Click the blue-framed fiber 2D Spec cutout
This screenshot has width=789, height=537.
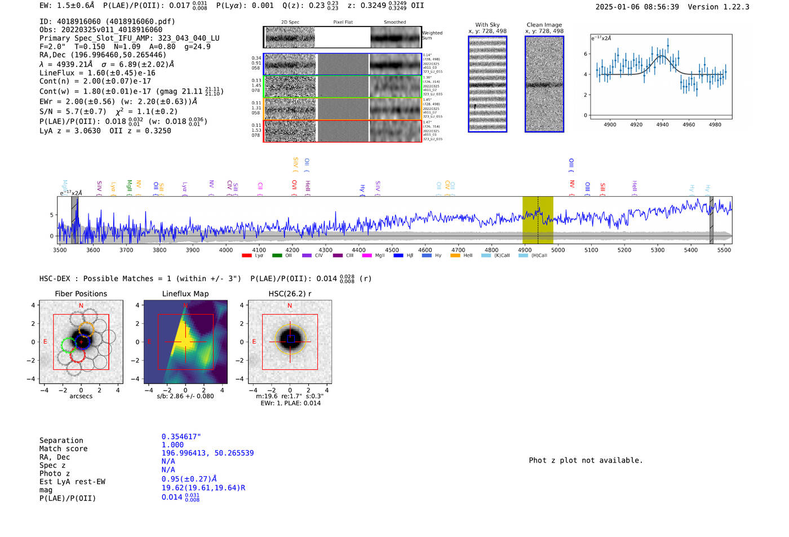click(290, 64)
